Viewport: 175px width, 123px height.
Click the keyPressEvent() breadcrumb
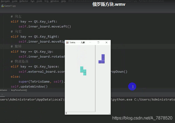(19, 90)
